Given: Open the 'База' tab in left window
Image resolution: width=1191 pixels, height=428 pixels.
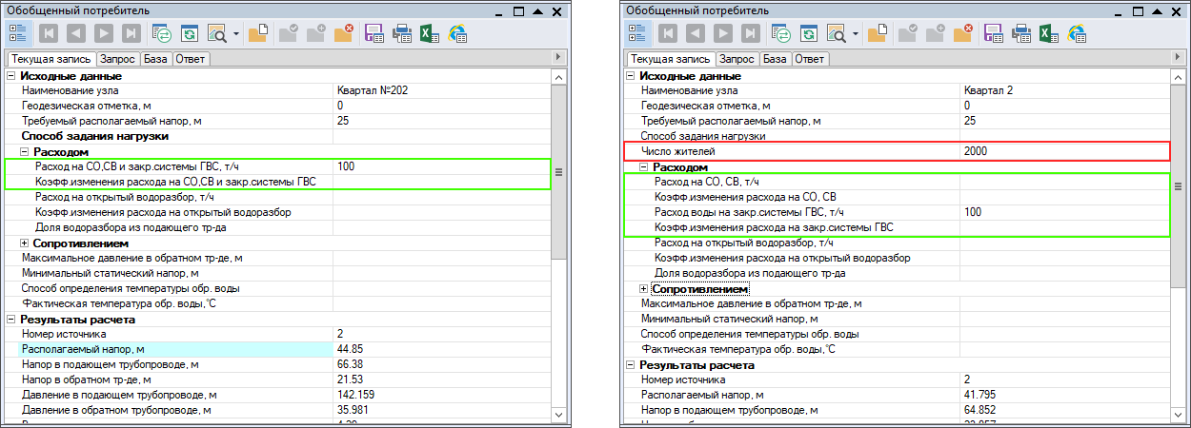Looking at the screenshot, I should coord(154,59).
